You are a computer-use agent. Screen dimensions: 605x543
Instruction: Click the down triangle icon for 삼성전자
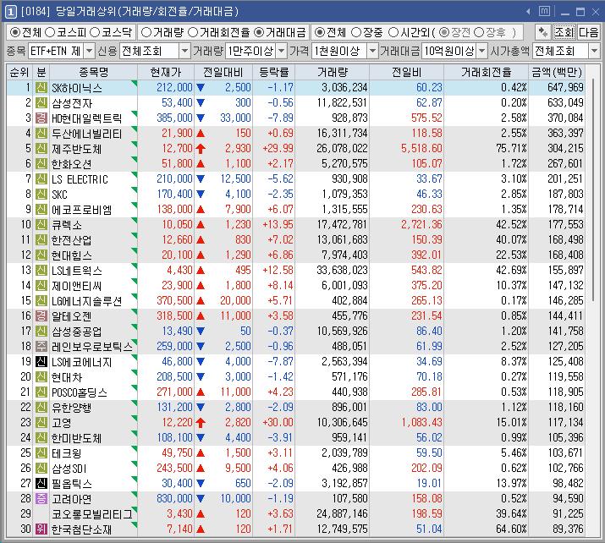coord(201,103)
